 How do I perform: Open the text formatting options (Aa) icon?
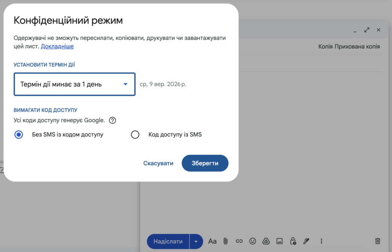[212, 241]
